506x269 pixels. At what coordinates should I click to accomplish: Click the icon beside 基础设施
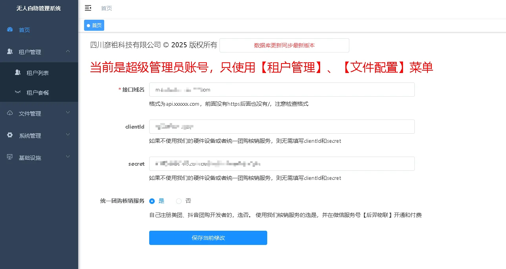[9, 157]
